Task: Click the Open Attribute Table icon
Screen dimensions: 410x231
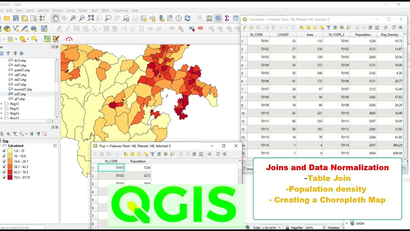Action: tap(236, 18)
